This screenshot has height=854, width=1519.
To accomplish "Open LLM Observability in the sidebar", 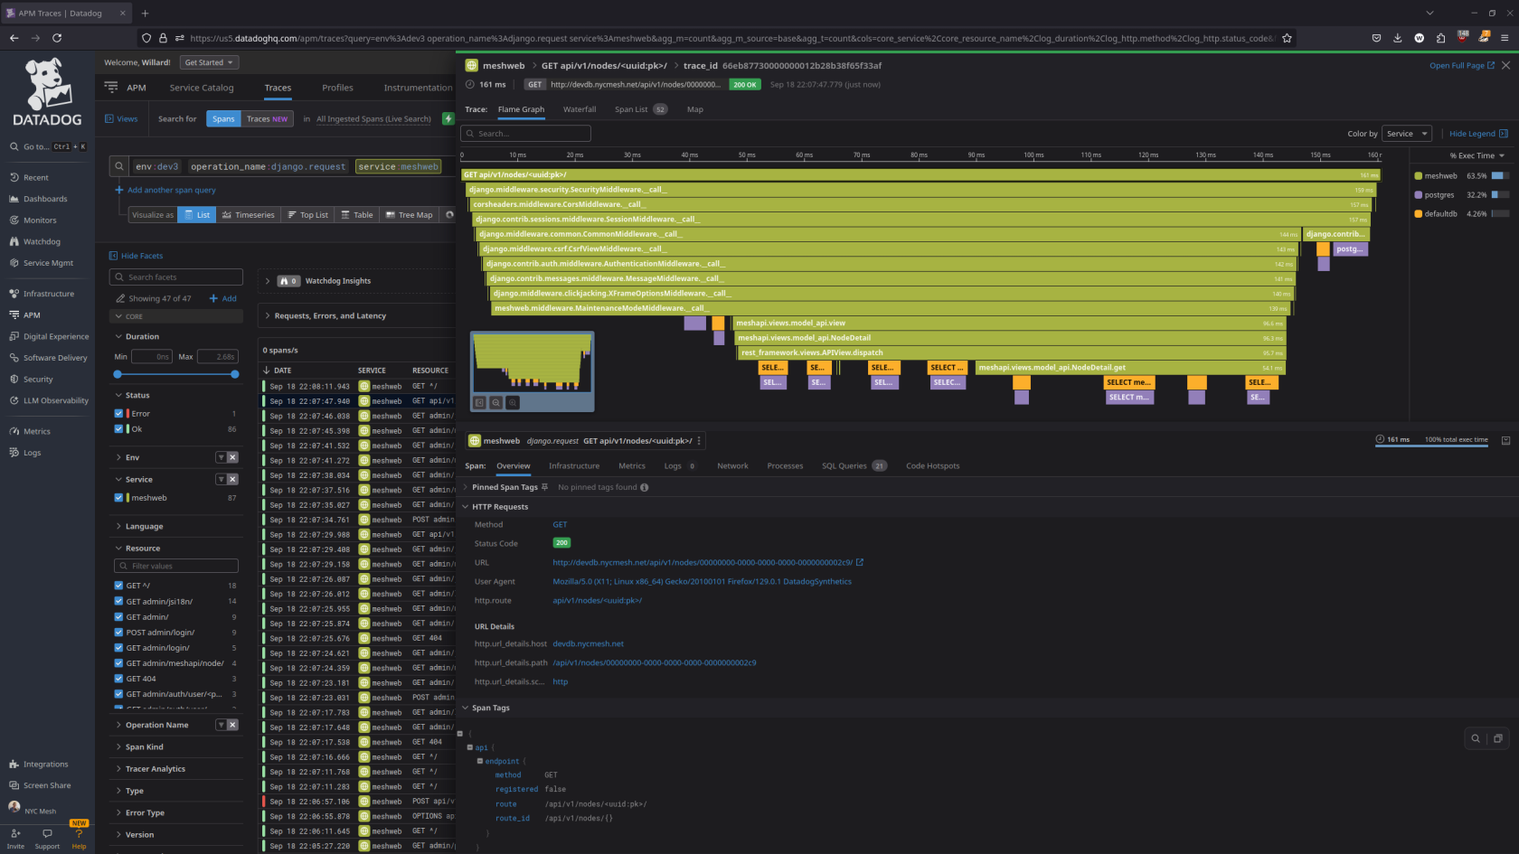I will point(49,400).
